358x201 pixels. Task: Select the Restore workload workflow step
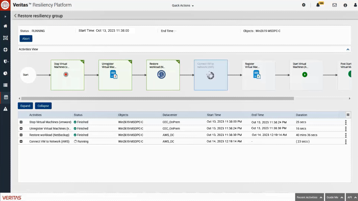163,75
